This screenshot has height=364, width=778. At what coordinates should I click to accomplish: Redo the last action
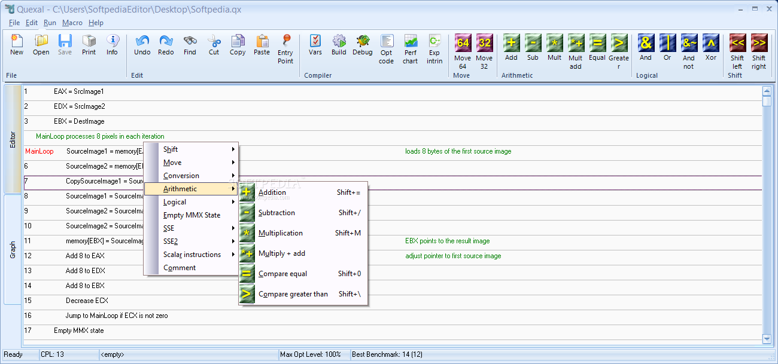(166, 45)
